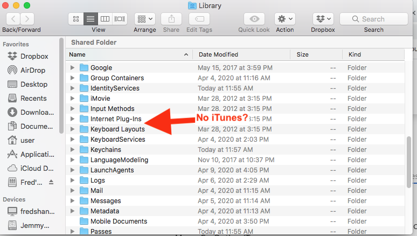Image resolution: width=417 pixels, height=236 pixels.
Task: Sort by the Kind column
Action: pyautogui.click(x=373, y=54)
